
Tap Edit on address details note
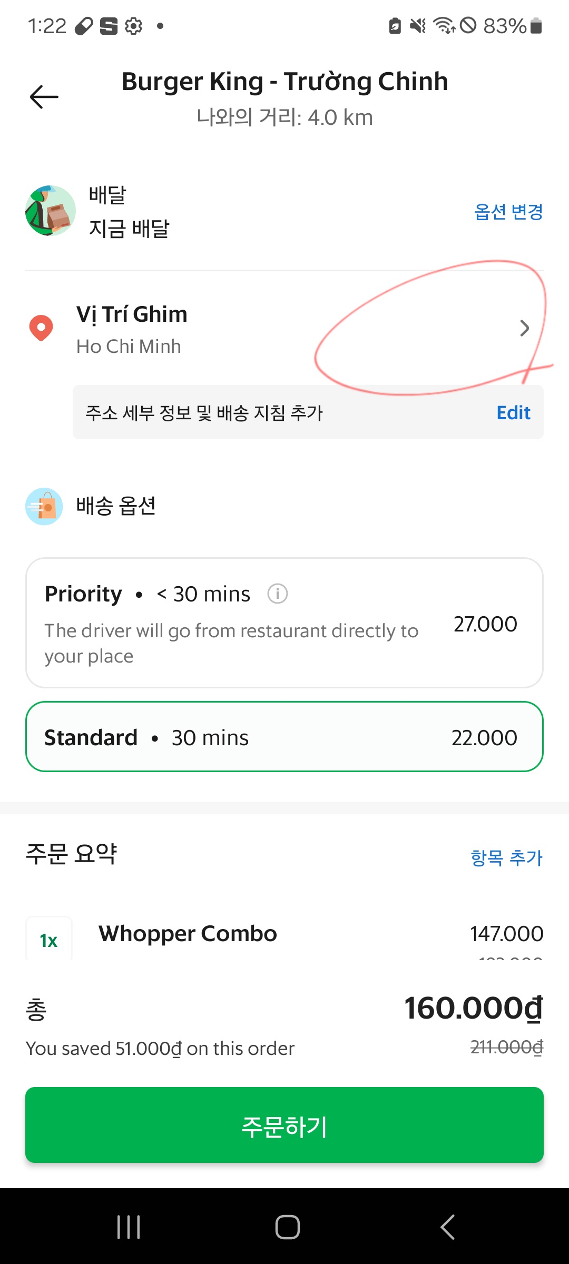coord(513,413)
